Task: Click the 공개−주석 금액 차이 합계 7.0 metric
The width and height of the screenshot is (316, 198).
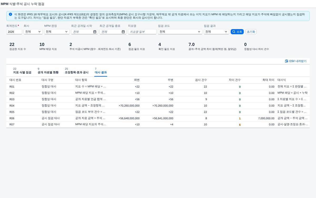Action: click(213, 46)
